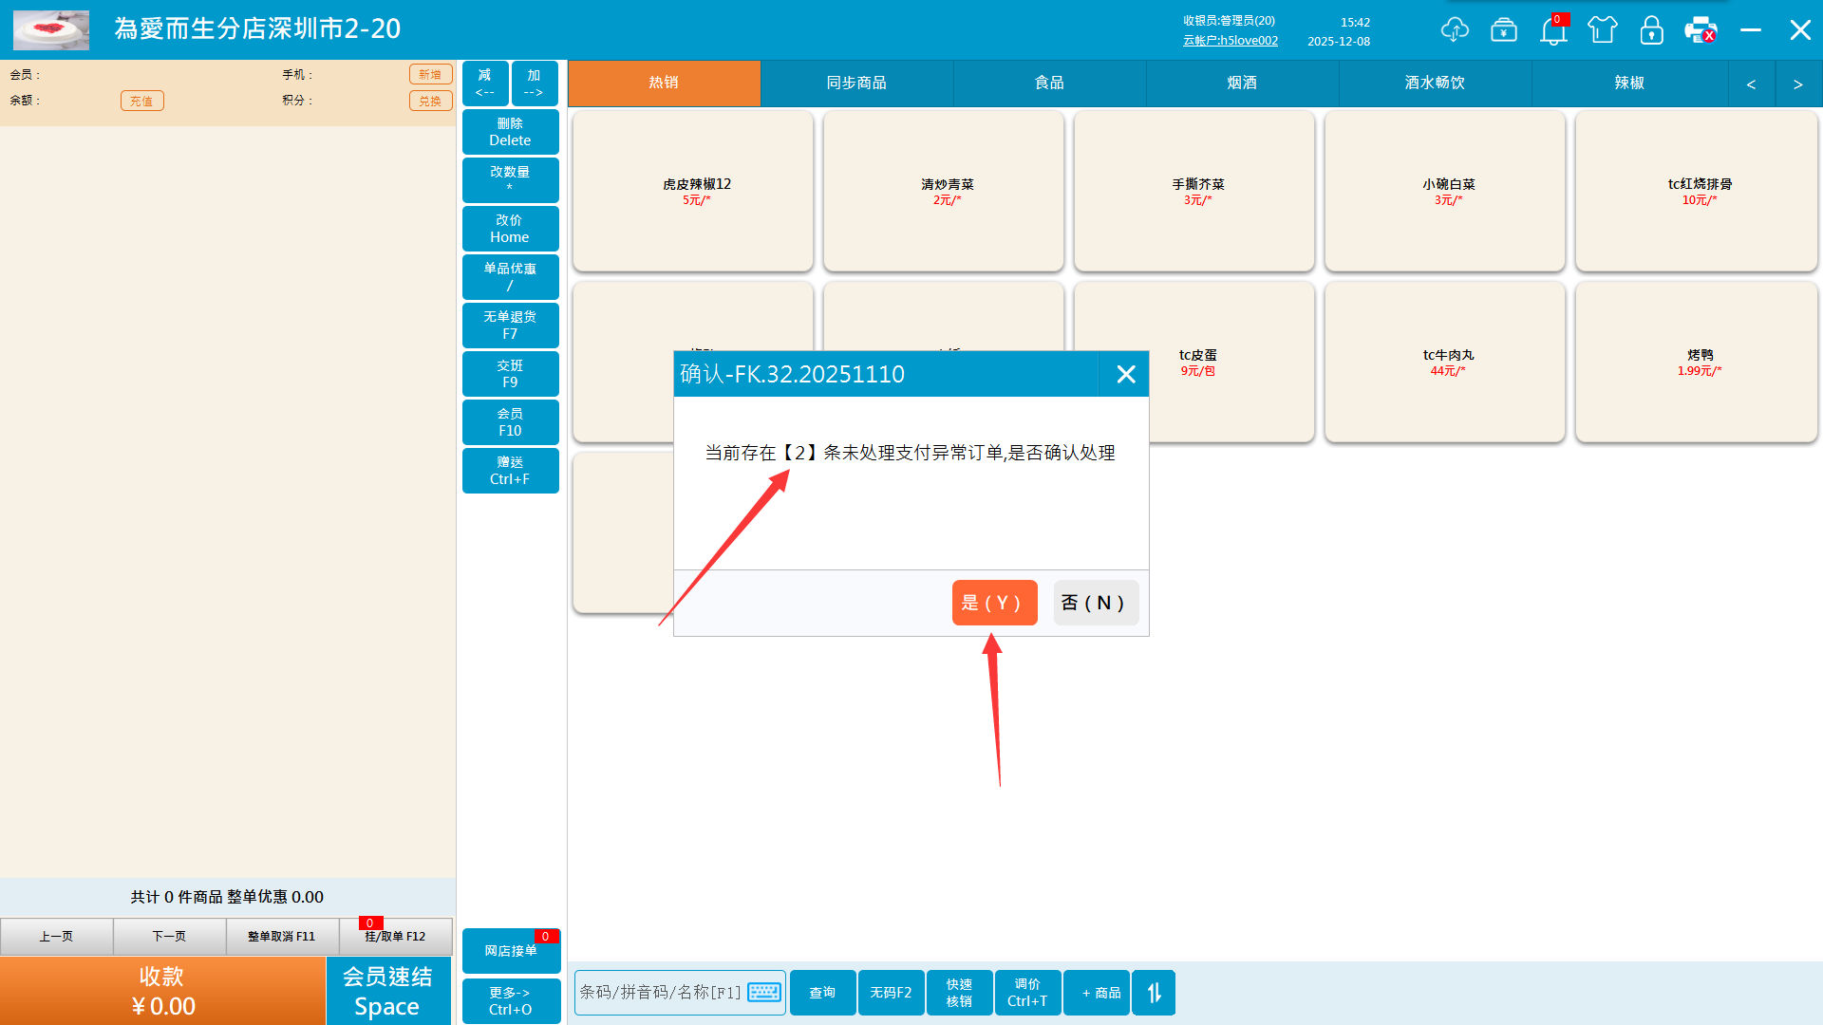Click the barcode search input field

point(661,993)
